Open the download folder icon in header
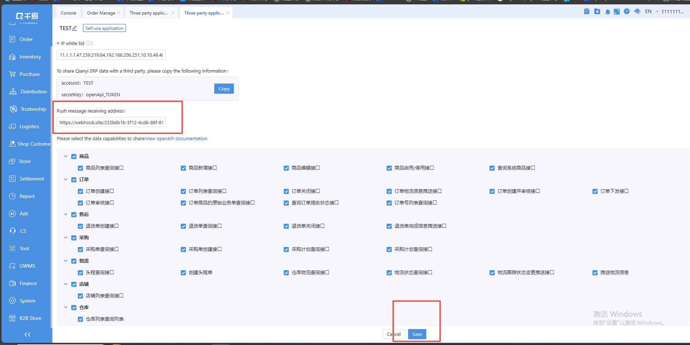The image size is (690, 345). [597, 12]
